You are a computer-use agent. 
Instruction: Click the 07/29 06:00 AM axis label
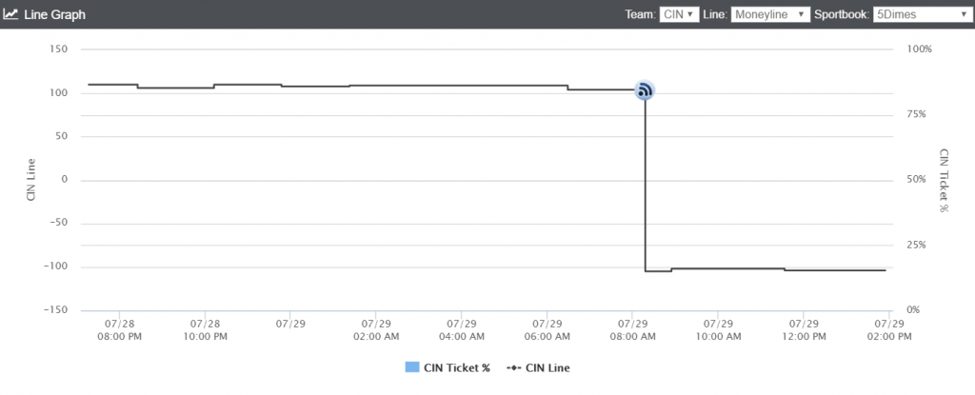tap(547, 330)
